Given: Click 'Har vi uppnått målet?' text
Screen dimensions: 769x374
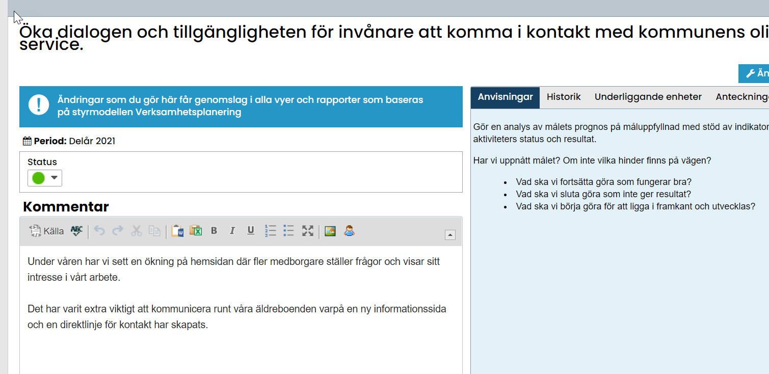Looking at the screenshot, I should click(x=517, y=161).
